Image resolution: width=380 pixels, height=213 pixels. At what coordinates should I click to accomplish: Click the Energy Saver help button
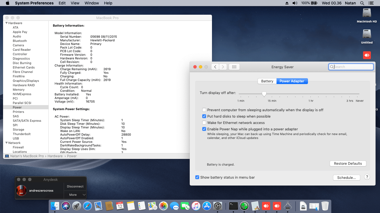tap(367, 177)
